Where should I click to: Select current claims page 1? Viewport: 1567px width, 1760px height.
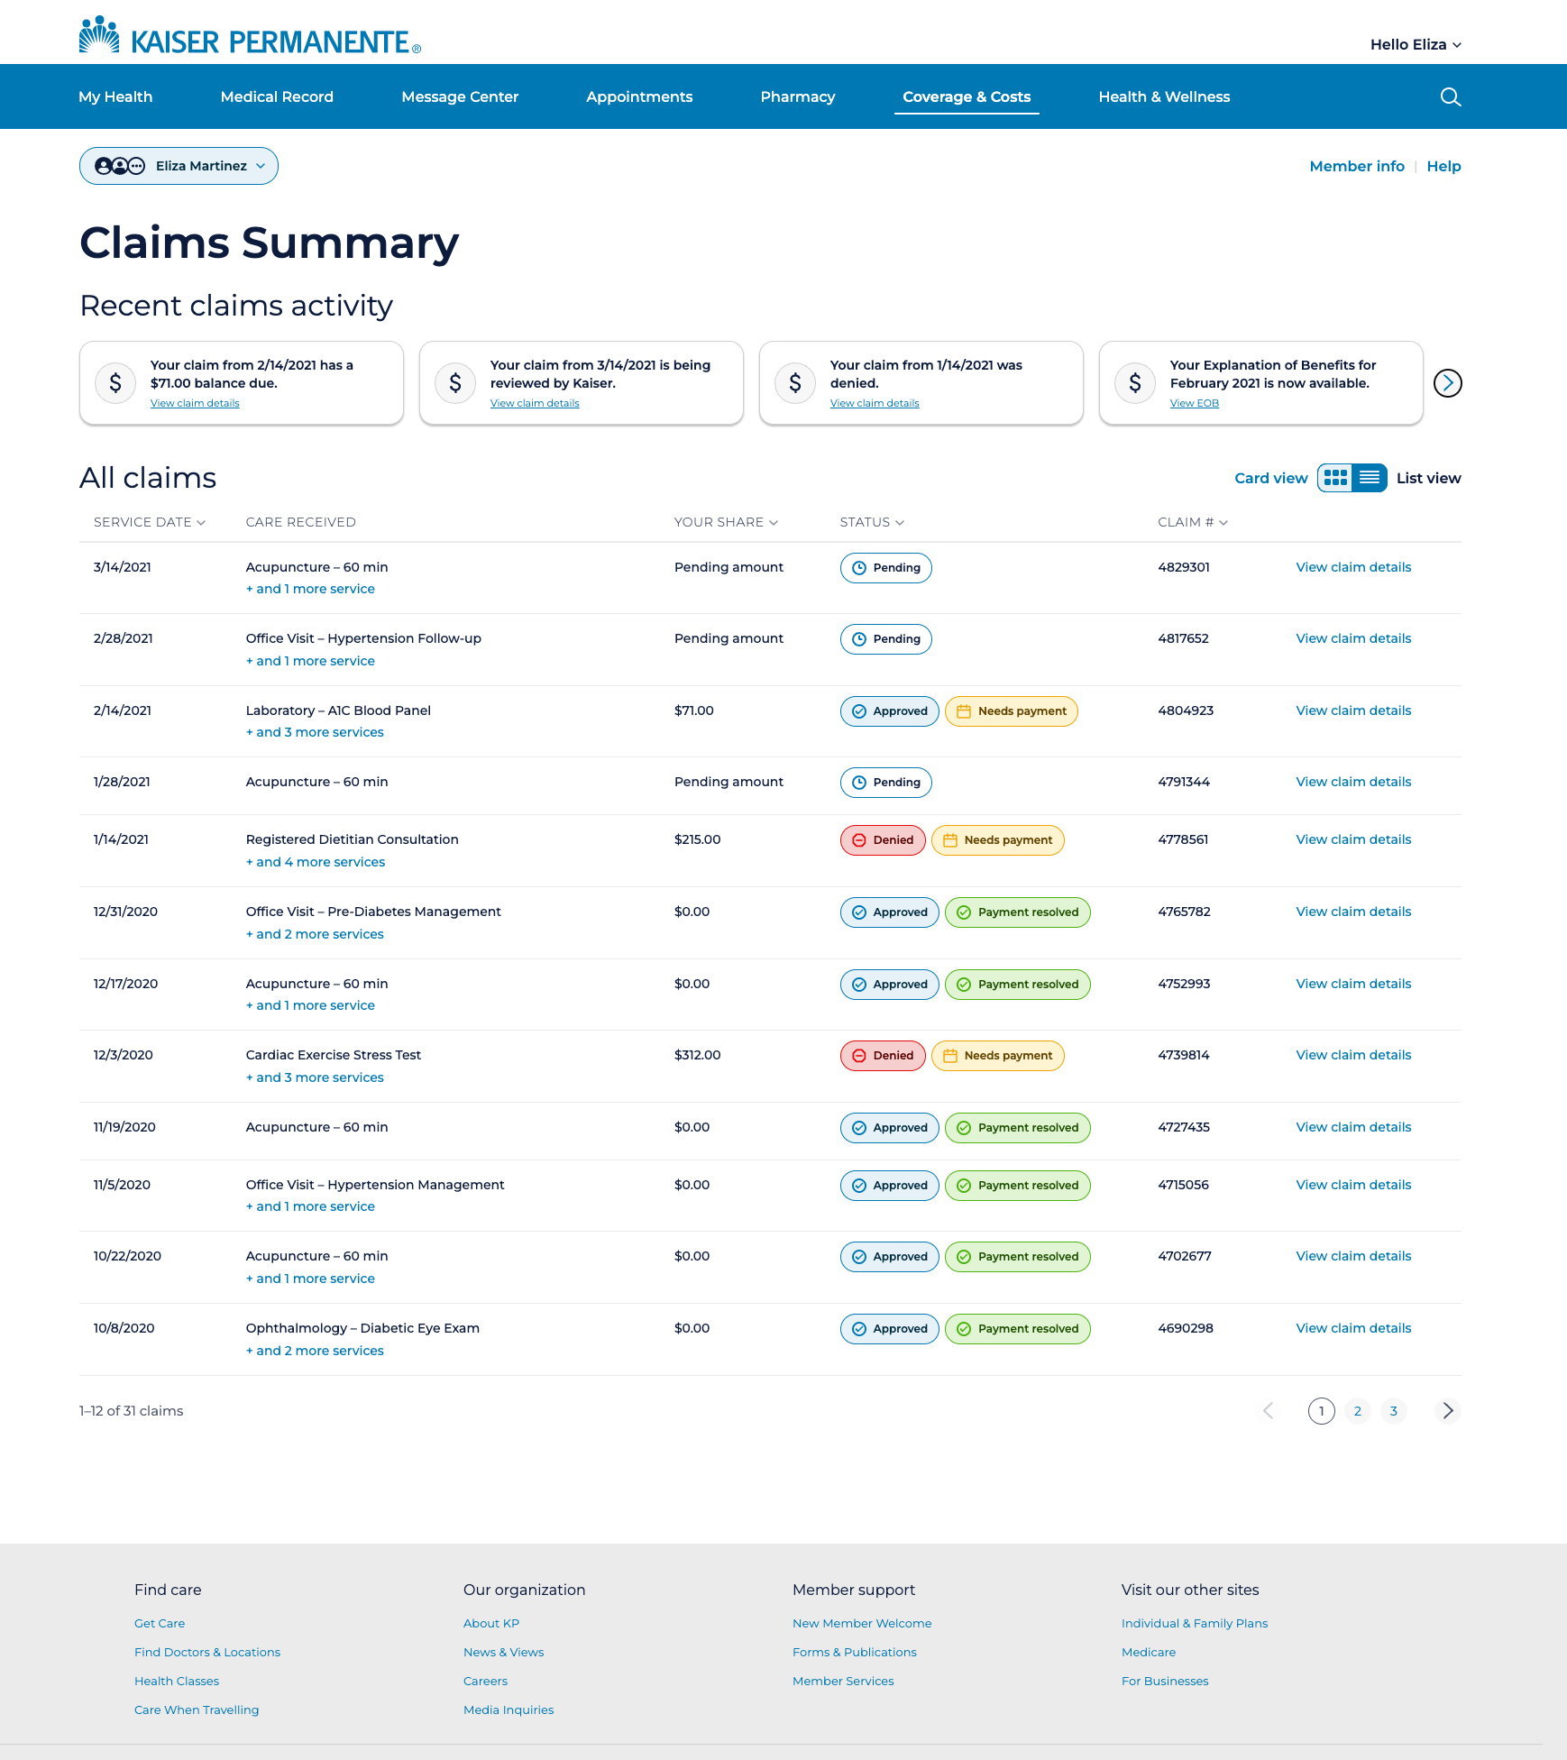click(x=1321, y=1411)
